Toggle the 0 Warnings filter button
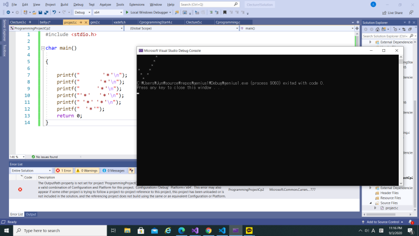The height and width of the screenshot is (236, 419). pyautogui.click(x=87, y=171)
